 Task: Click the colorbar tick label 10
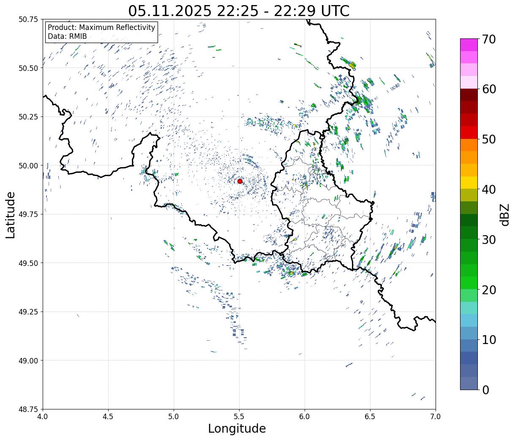pos(489,339)
